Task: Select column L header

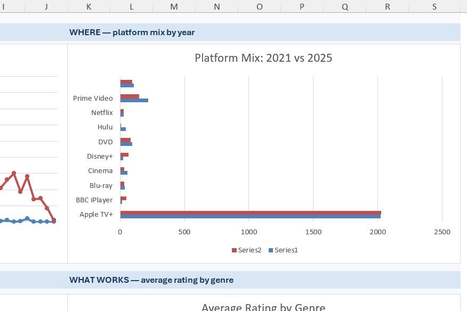Action: [x=131, y=6]
